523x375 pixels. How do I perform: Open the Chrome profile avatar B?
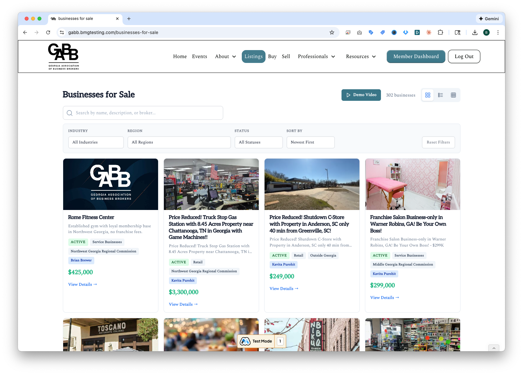coord(486,32)
